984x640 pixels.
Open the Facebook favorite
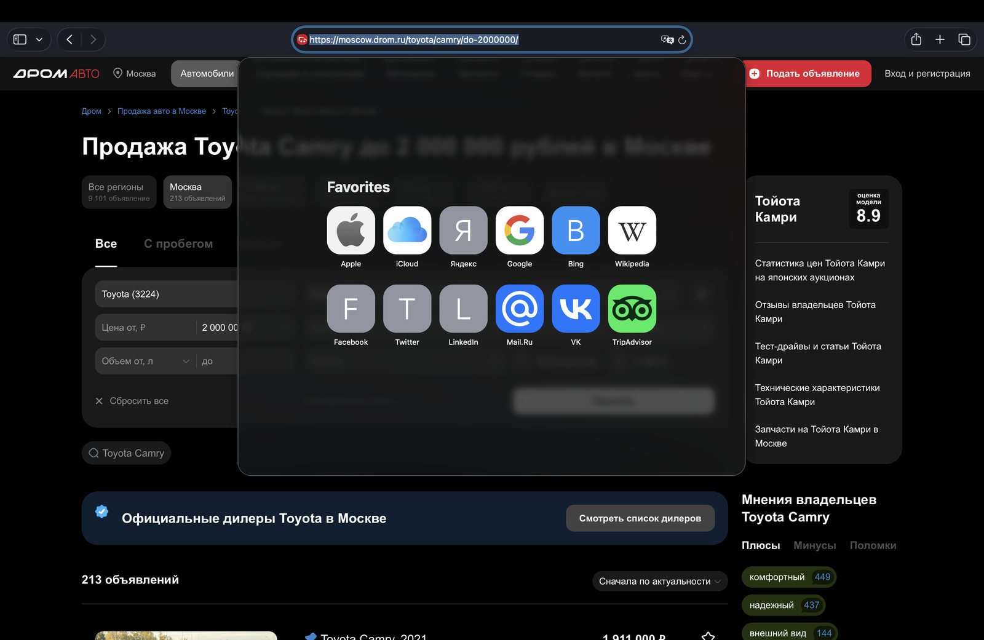click(x=351, y=309)
